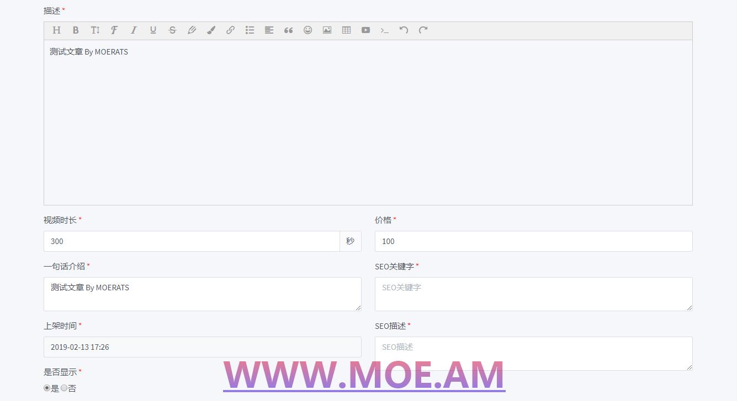
Task: Toggle bold formatting in editor
Action: pos(76,30)
